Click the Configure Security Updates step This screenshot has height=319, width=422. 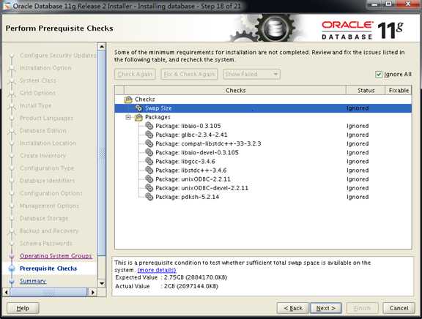tap(58, 56)
